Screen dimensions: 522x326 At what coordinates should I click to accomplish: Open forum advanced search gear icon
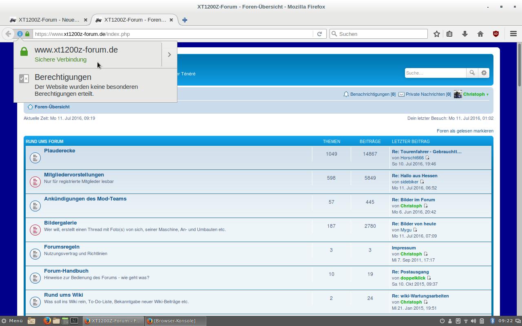484,73
